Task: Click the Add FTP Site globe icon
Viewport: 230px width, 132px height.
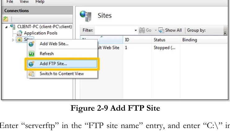Action: [32, 64]
